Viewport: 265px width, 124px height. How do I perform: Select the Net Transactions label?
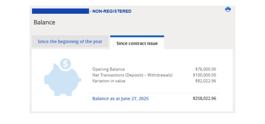pyautogui.click(x=132, y=75)
